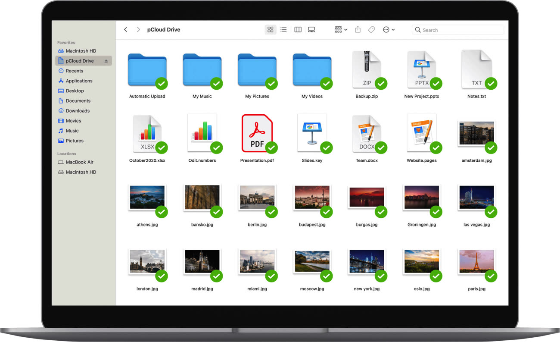Select the Team.docx file icon
The height and width of the screenshot is (342, 560).
click(367, 133)
